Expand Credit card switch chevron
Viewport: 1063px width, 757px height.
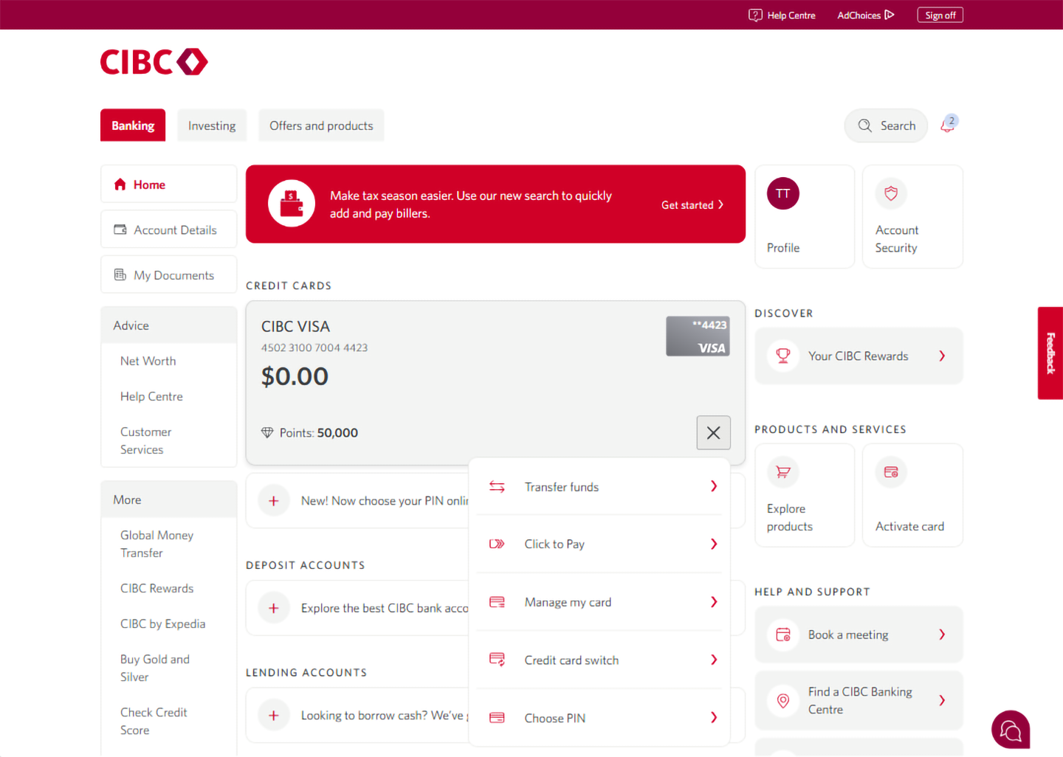point(714,660)
